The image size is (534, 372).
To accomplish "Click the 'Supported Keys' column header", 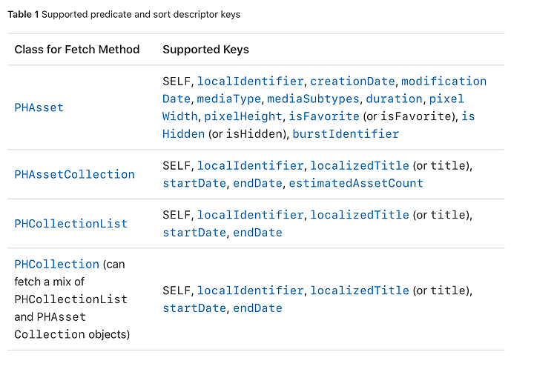I will [205, 50].
